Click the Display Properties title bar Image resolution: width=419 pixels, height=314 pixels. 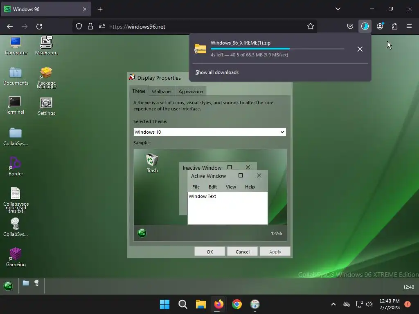[158, 78]
